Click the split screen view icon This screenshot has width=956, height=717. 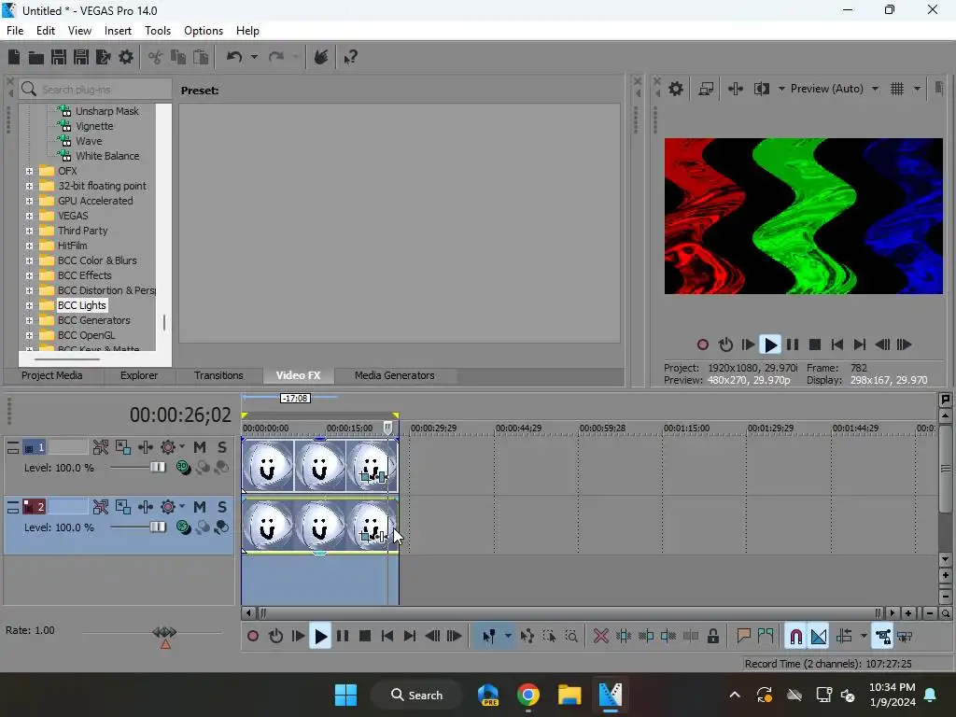click(762, 89)
